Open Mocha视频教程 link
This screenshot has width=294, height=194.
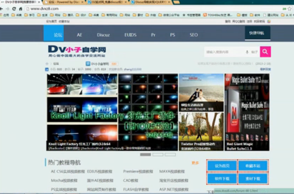[64, 180]
